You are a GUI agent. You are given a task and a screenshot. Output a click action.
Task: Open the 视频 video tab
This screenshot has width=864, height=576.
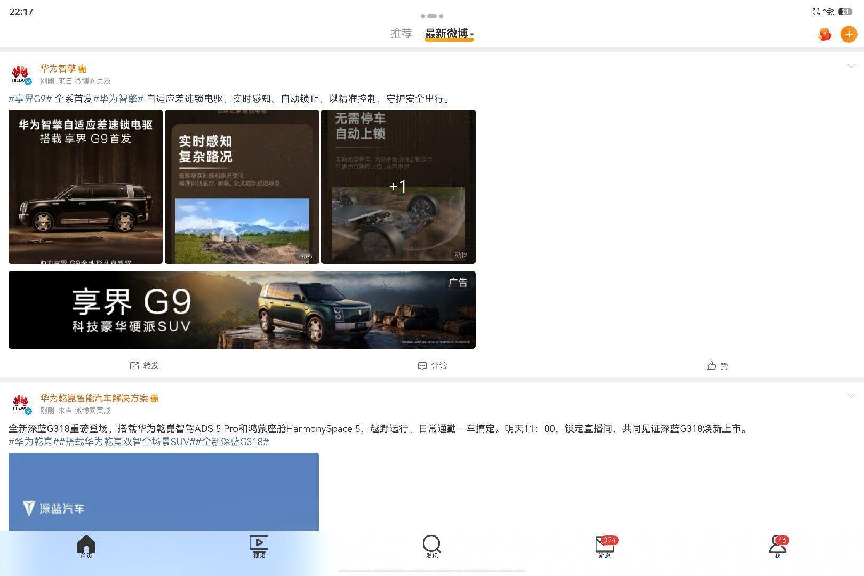point(259,547)
